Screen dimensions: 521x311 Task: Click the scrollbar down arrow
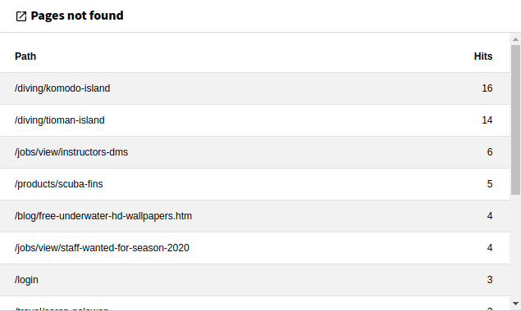(515, 304)
